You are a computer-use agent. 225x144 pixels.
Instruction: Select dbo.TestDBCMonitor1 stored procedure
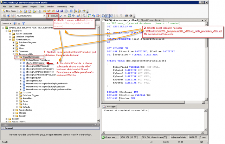36,63
